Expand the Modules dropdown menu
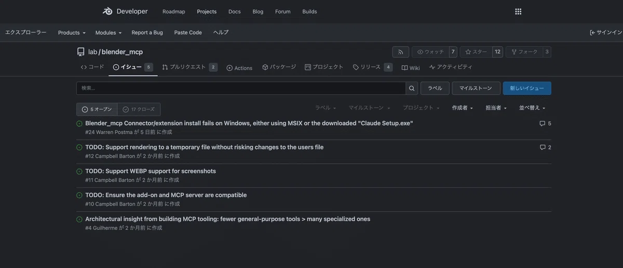 tap(109, 32)
